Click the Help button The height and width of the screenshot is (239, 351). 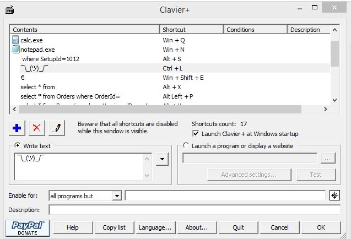click(73, 227)
